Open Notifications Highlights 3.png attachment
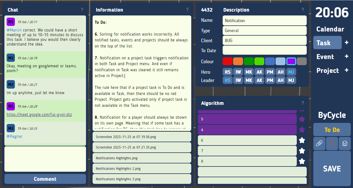Image resolution: width=353 pixels, height=188 pixels. tap(142, 179)
